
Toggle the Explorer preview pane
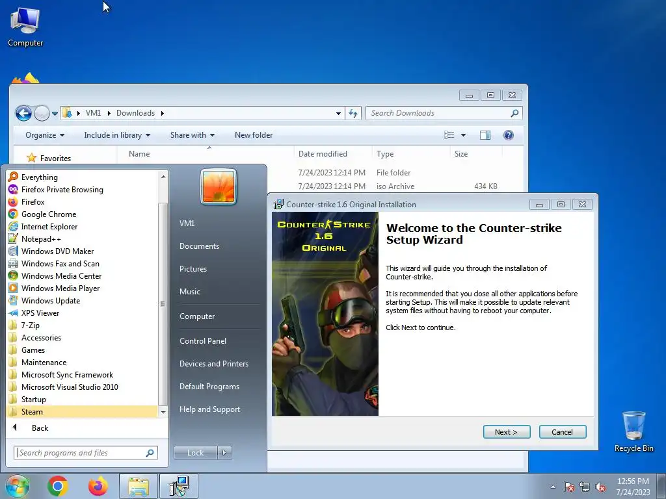point(485,135)
